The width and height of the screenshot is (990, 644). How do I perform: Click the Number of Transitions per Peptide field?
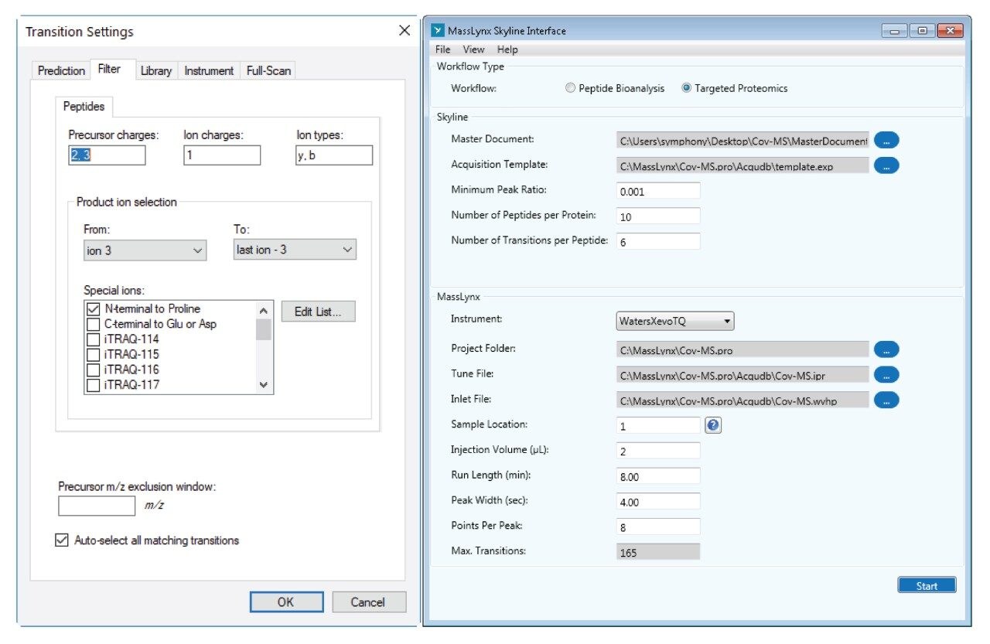click(x=658, y=241)
